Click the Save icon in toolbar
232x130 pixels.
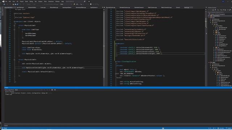point(15,4)
